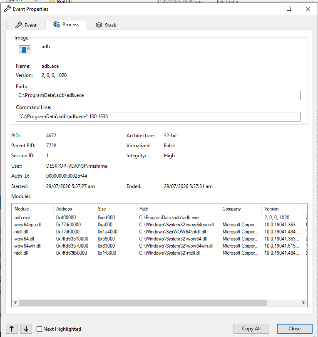Select the wow64.dll module row
The image size is (318, 337).
pos(159,239)
